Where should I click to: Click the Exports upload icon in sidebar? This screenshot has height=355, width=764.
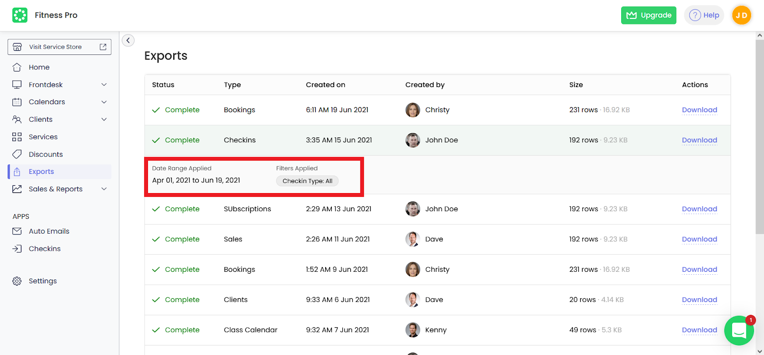[x=17, y=172]
